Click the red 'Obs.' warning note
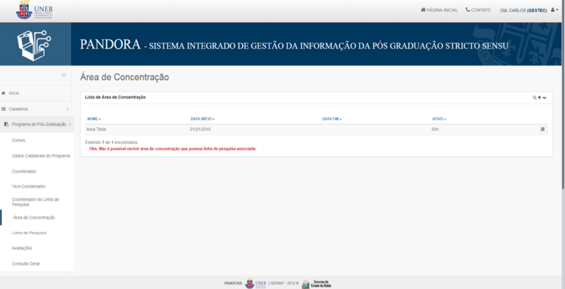Screen dimensions: 565x289 (x=173, y=149)
